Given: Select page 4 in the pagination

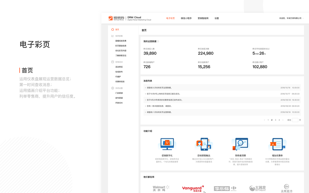Looking at the screenshot, I should [x=279, y=120].
